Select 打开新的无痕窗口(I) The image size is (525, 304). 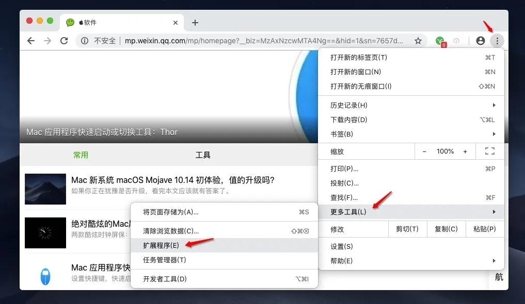click(411, 86)
